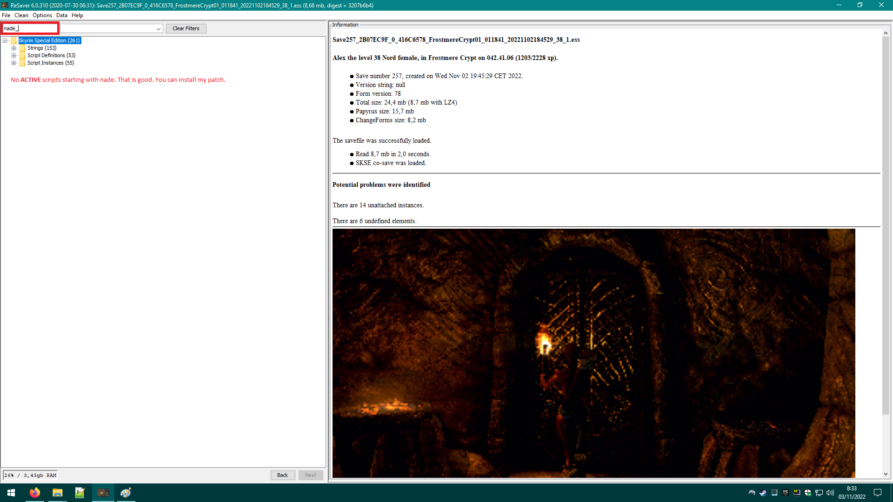
Task: Click the filter text field containing nade_
Action: tap(30, 28)
